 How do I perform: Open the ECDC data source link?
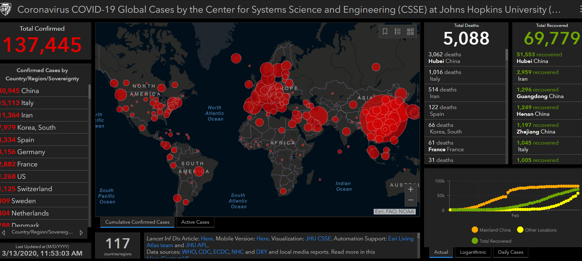[x=221, y=252]
